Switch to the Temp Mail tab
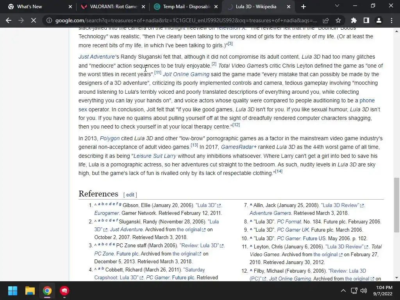The image size is (400, 300). click(x=187, y=7)
